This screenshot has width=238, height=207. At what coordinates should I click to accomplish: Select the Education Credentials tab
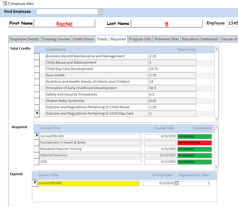click(x=200, y=39)
